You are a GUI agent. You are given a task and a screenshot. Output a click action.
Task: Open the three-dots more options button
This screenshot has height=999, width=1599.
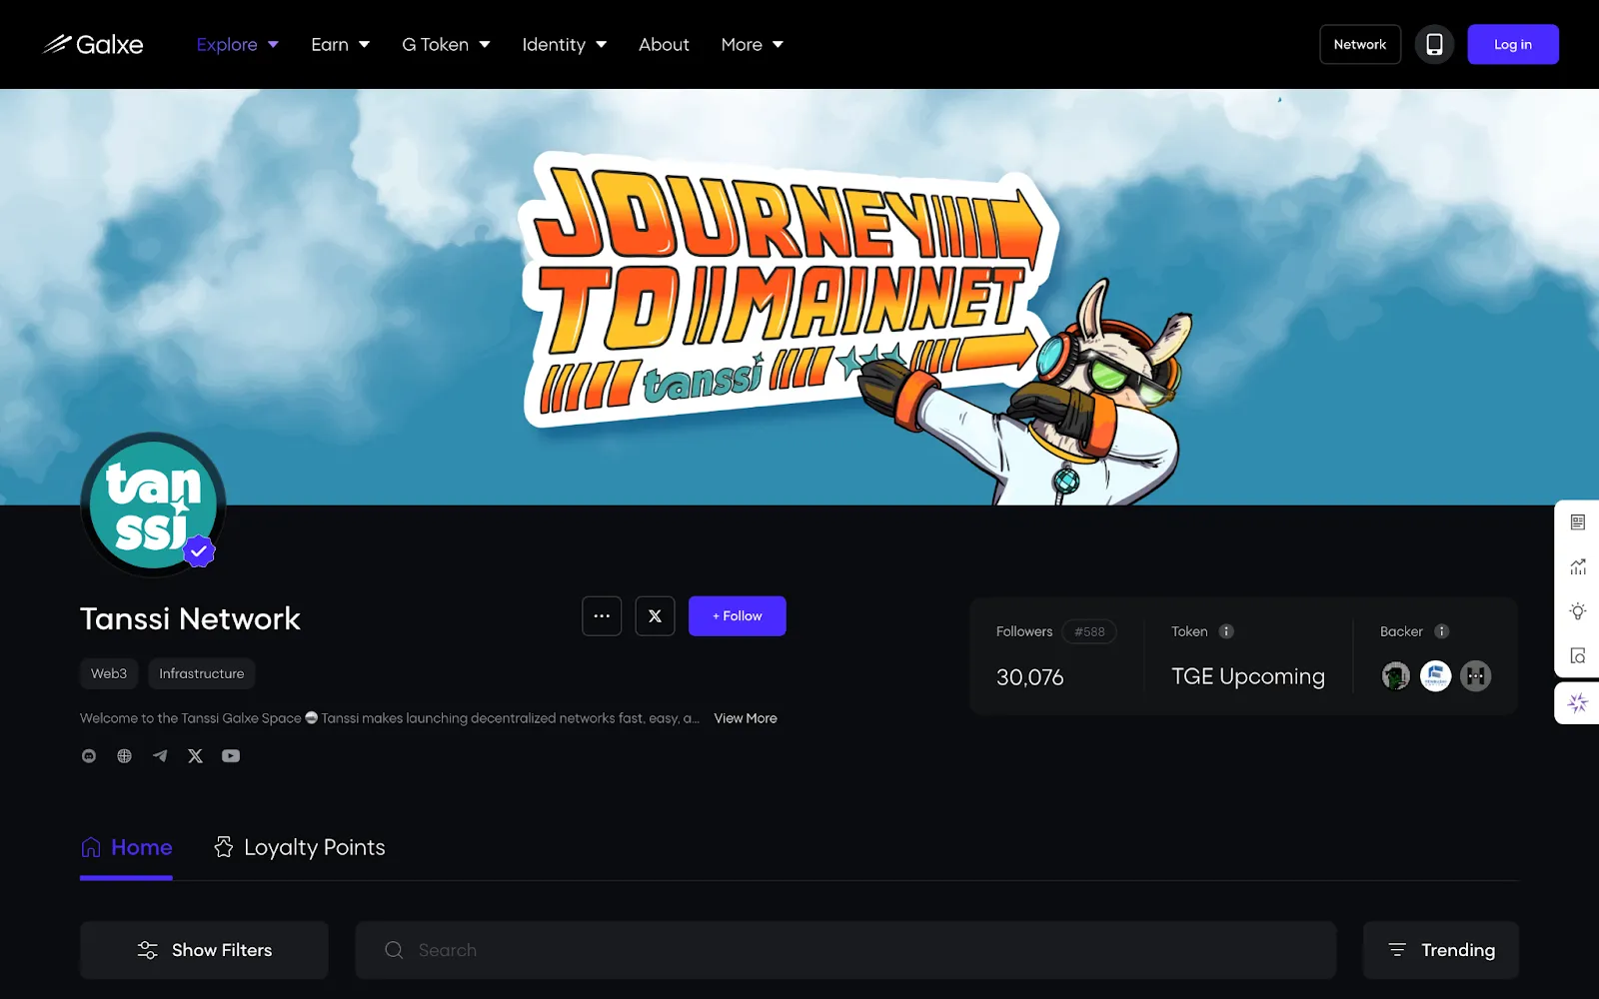click(602, 616)
